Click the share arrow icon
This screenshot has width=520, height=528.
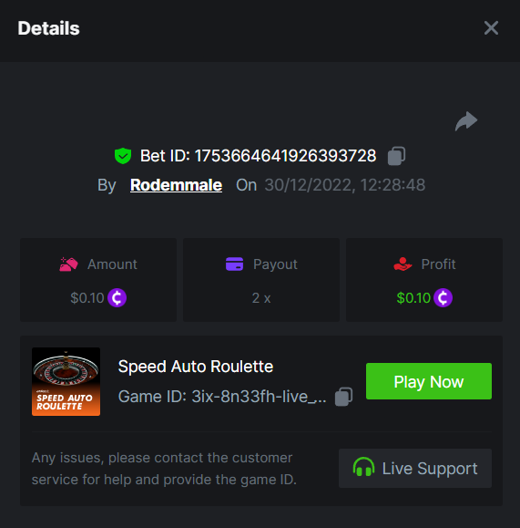466,121
